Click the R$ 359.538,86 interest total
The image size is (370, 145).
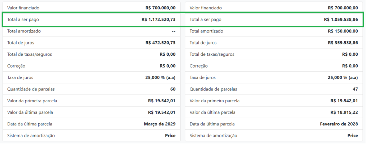click(343, 43)
